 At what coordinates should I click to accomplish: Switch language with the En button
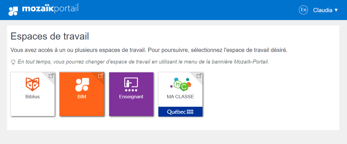click(303, 10)
